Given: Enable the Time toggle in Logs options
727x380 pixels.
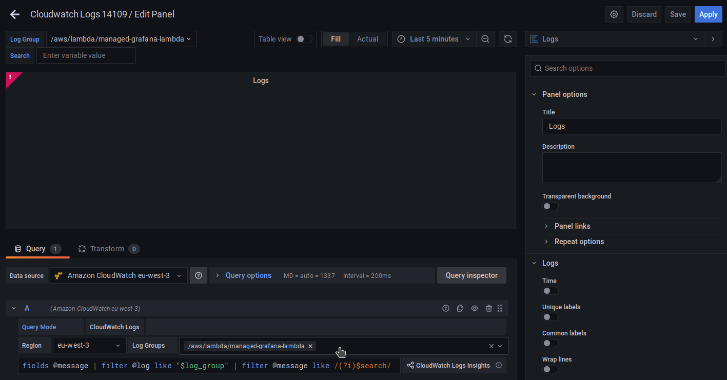Looking at the screenshot, I should pos(550,291).
